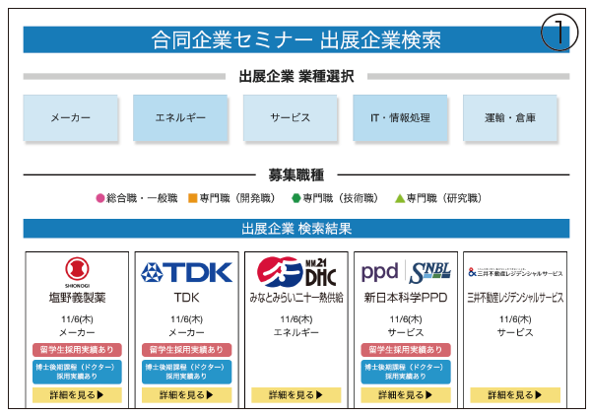Choose the エネルギー industry category

point(181,117)
